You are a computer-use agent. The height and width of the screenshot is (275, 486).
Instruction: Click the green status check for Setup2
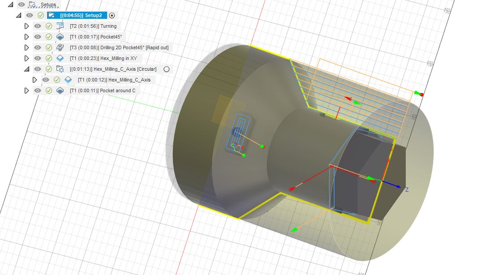point(41,15)
